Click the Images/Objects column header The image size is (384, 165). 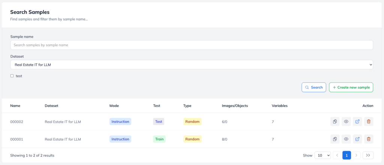click(235, 106)
